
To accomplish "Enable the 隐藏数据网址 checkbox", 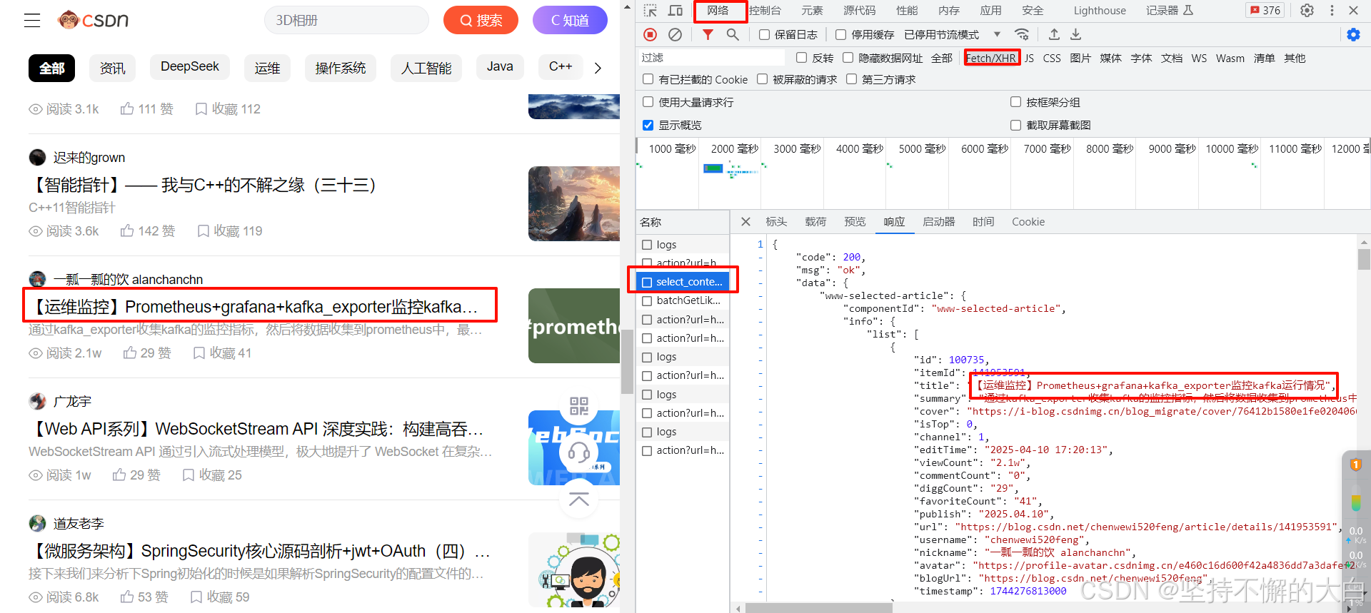I will pos(848,58).
